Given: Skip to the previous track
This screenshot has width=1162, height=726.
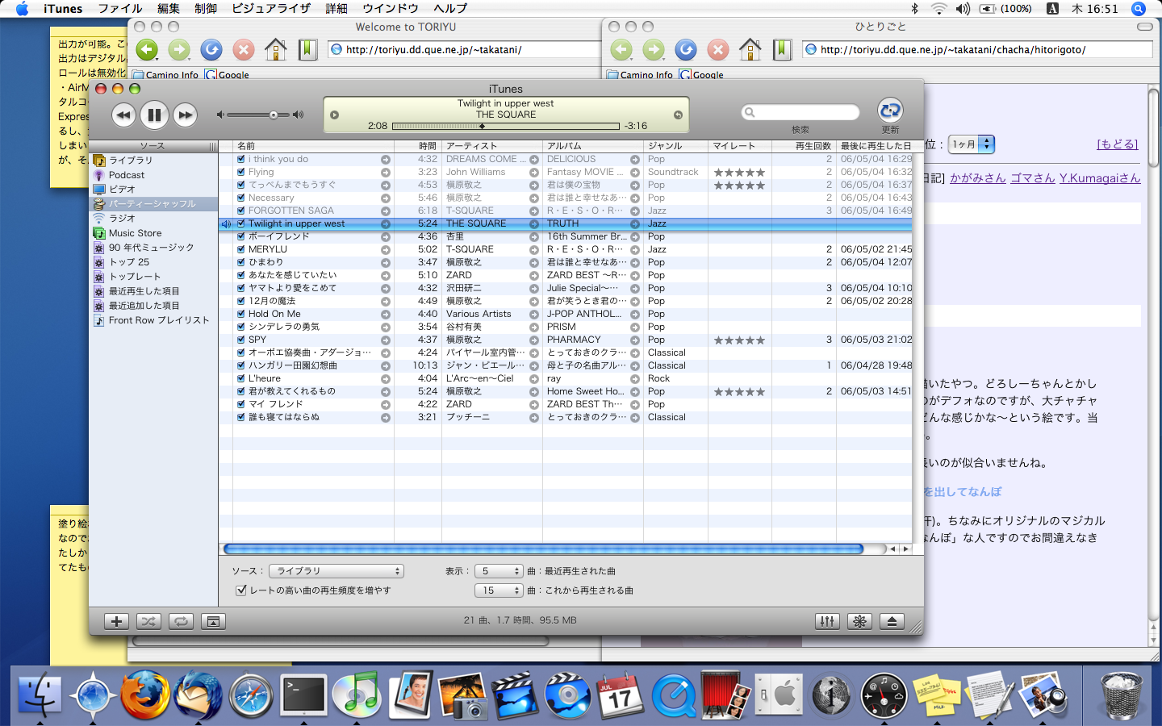Looking at the screenshot, I should 123,115.
